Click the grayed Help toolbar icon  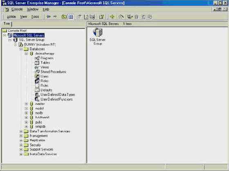click(x=101, y=17)
